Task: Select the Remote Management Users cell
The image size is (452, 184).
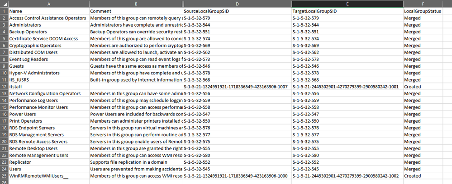Action: (49, 155)
